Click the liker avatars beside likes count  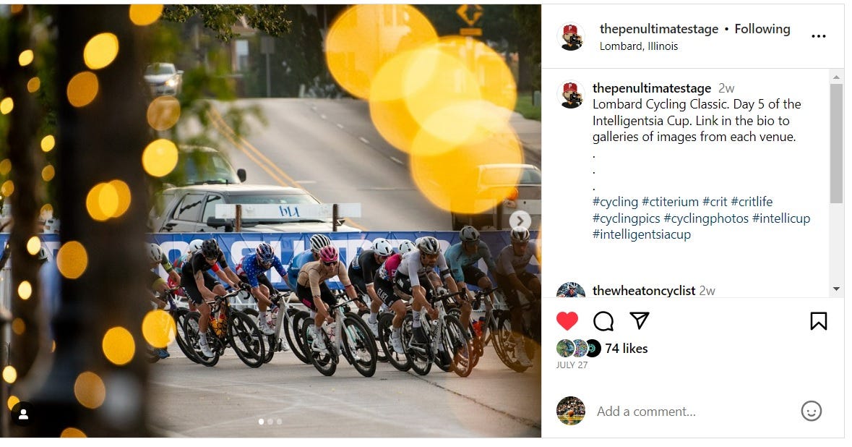578,349
